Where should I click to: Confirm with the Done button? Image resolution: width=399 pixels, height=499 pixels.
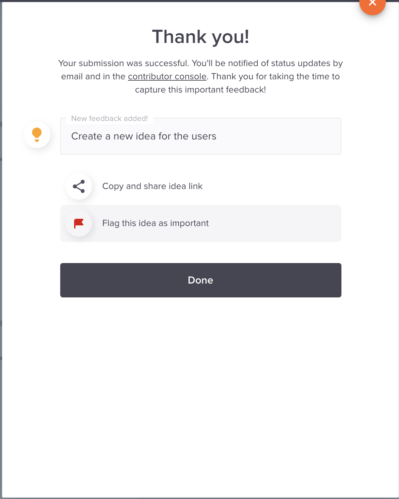pos(201,280)
